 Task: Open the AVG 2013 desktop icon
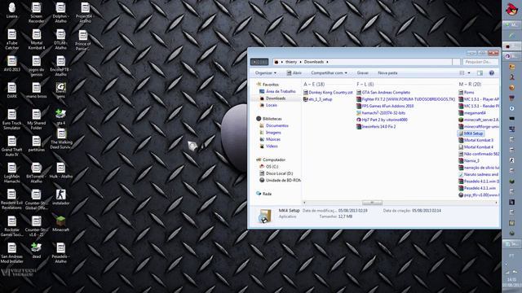pyautogui.click(x=12, y=63)
